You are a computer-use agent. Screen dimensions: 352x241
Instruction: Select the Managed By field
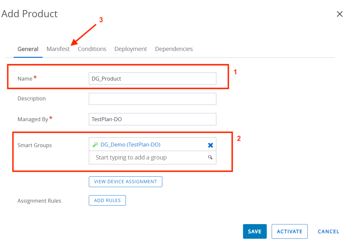click(x=152, y=119)
